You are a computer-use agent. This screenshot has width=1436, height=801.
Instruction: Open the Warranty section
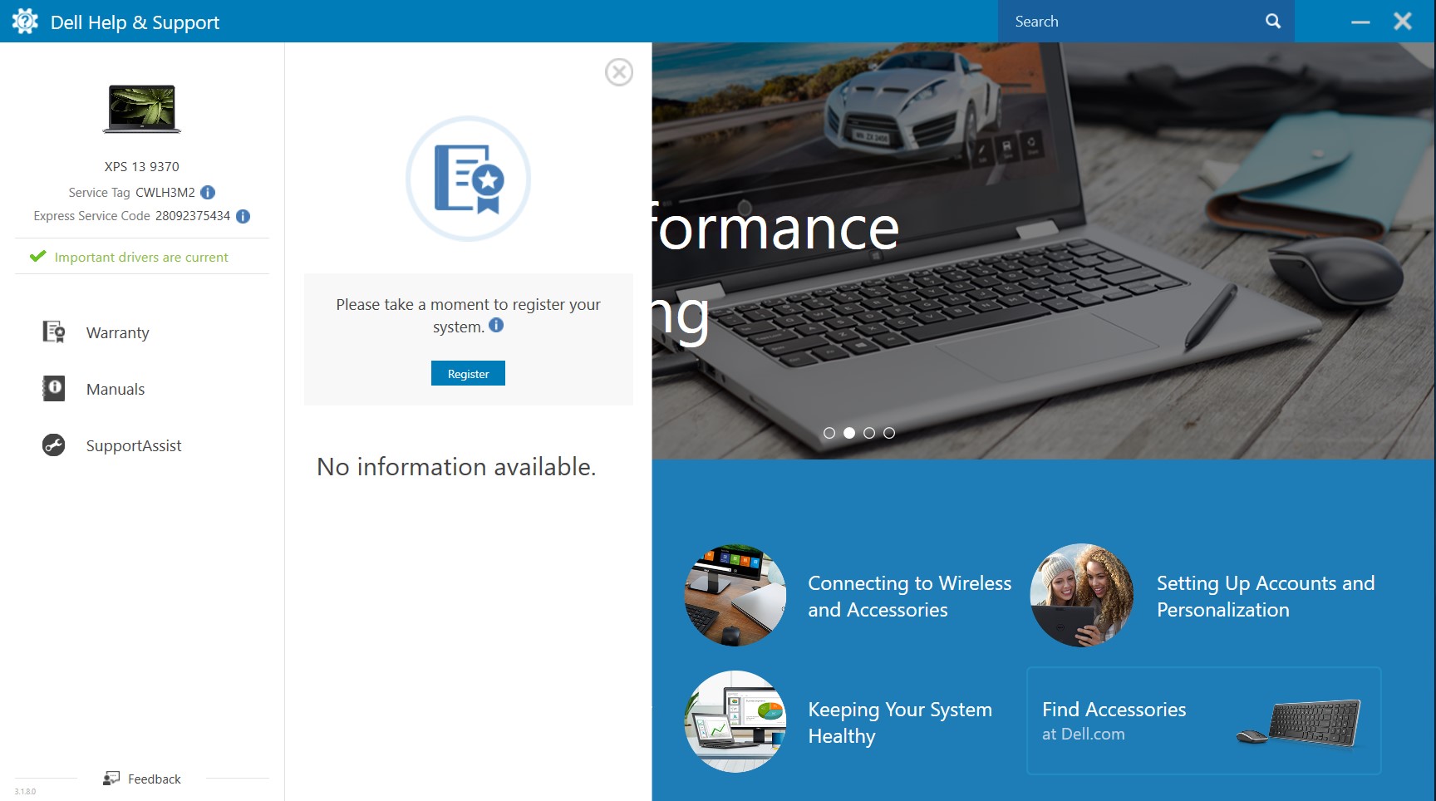tap(118, 333)
